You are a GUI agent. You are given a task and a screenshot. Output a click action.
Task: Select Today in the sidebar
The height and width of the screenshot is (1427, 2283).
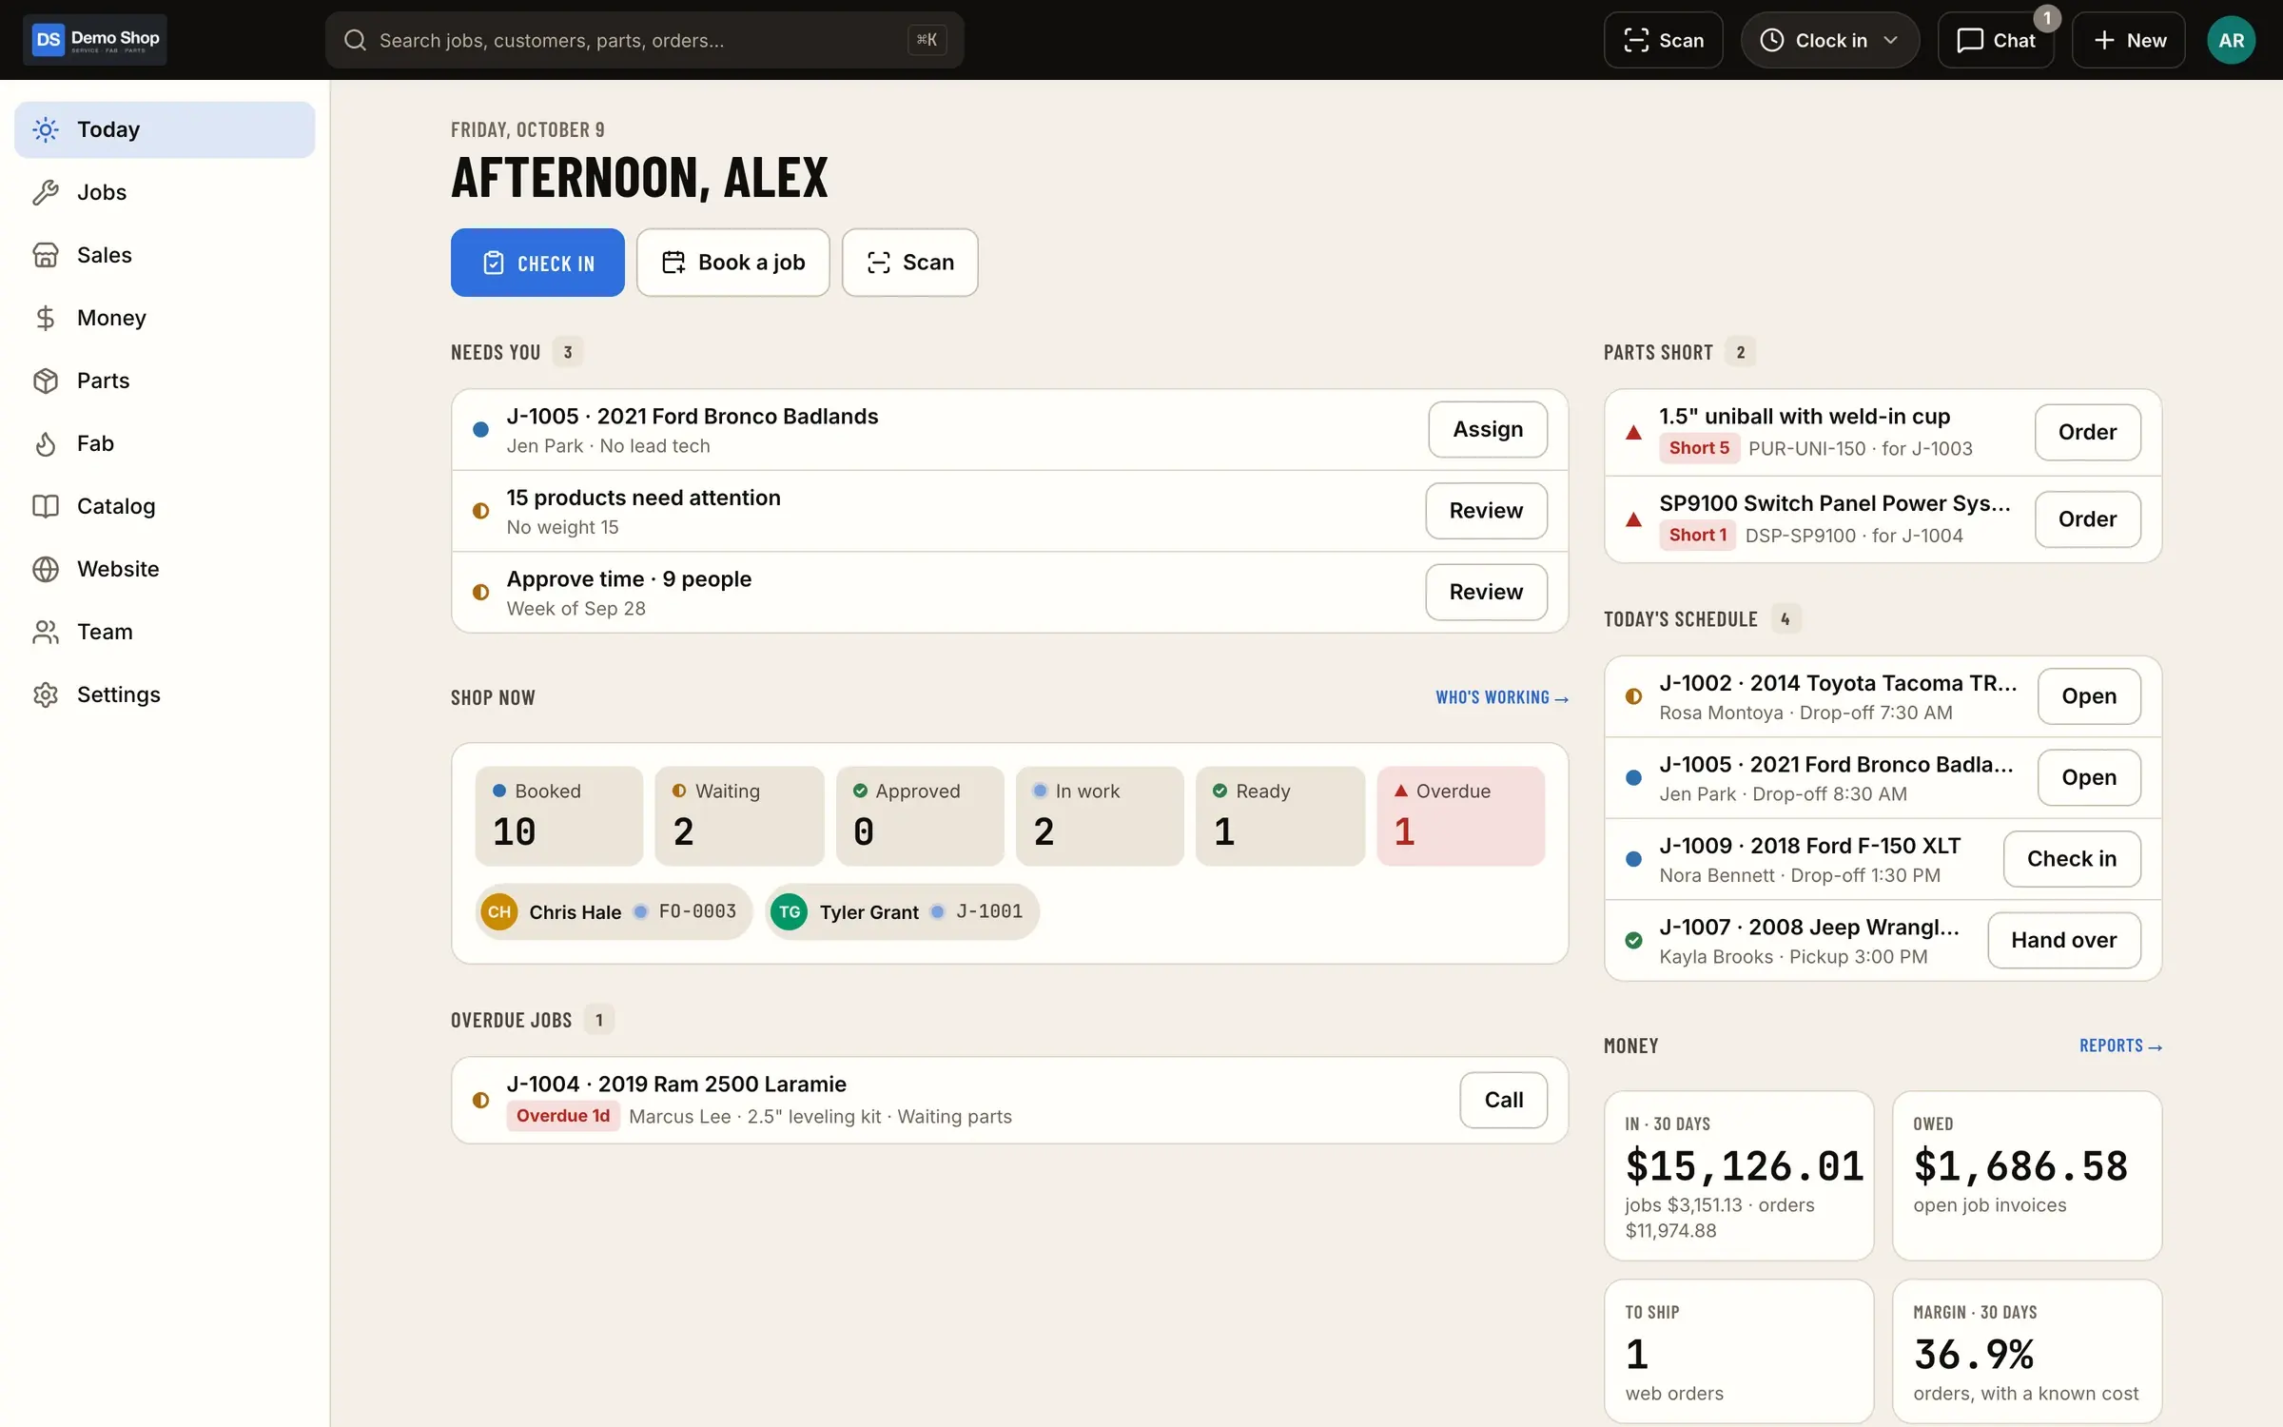point(165,129)
